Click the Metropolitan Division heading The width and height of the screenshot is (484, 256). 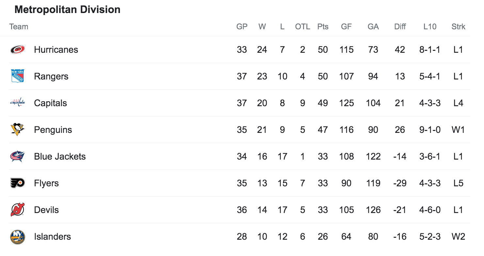68,9
